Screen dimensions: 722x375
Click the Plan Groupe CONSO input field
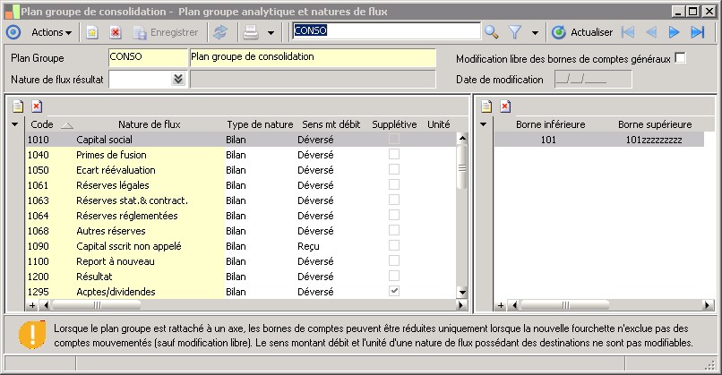tap(146, 57)
